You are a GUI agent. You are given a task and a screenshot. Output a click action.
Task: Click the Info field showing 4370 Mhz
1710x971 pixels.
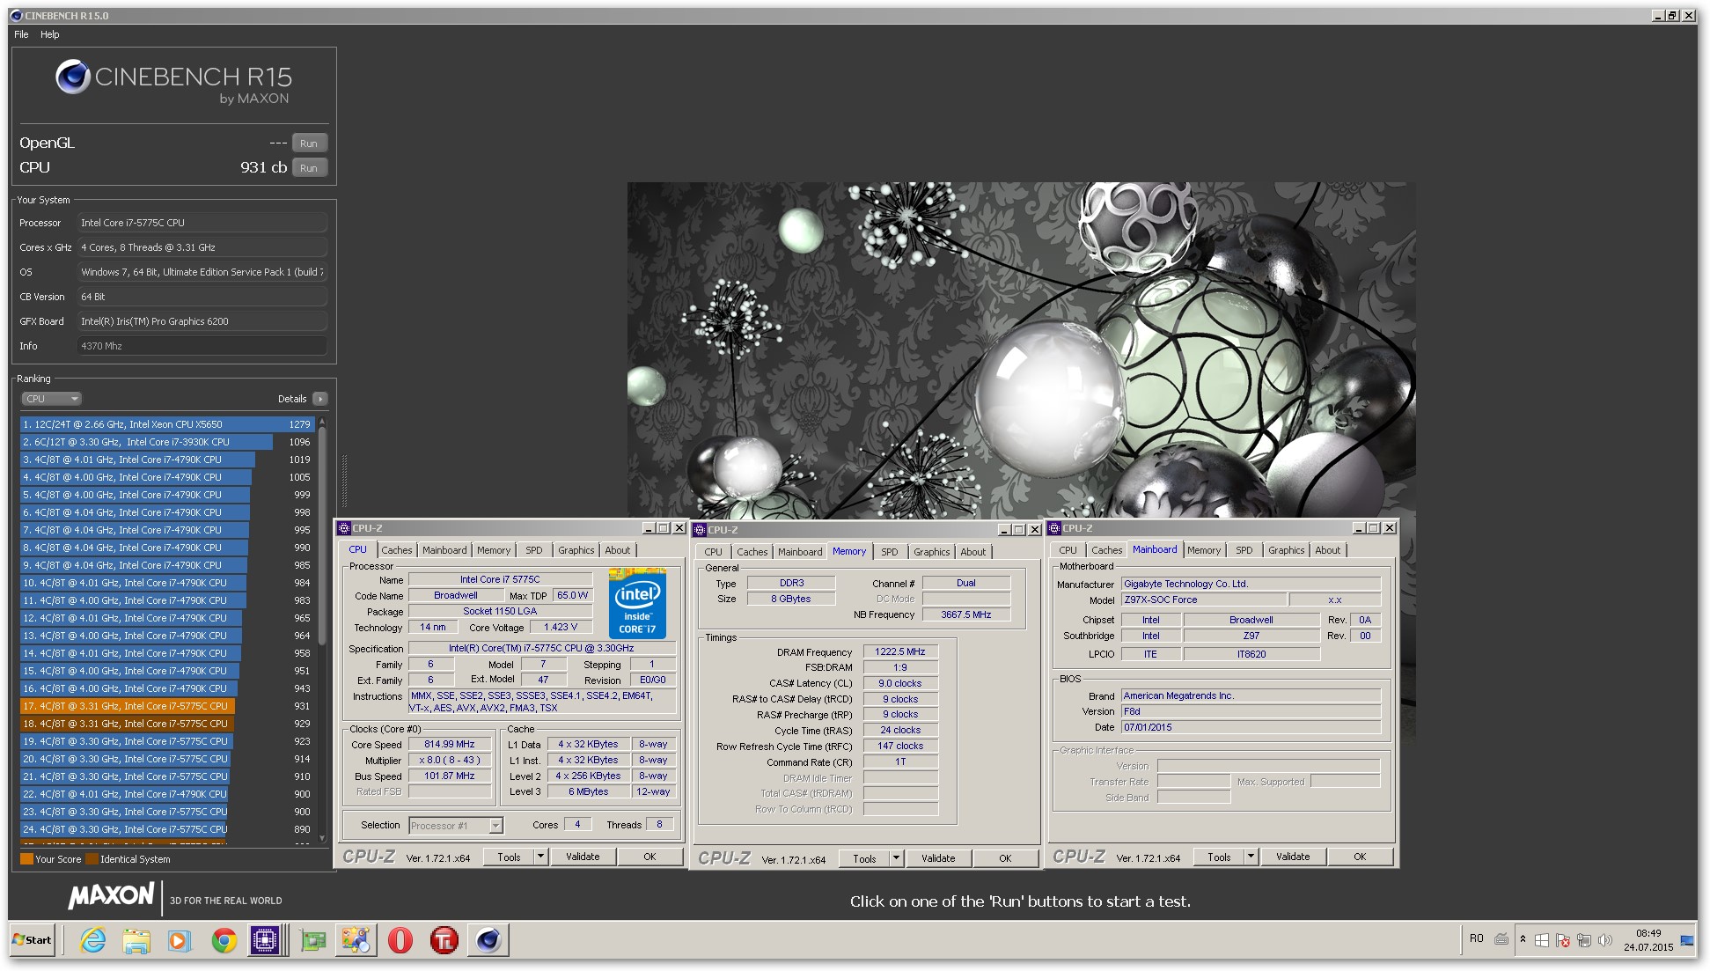pos(202,346)
